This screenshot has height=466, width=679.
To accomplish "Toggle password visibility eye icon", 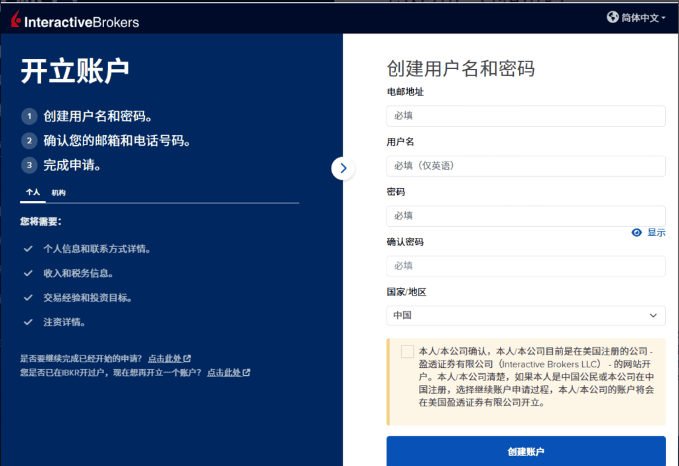I will 636,233.
